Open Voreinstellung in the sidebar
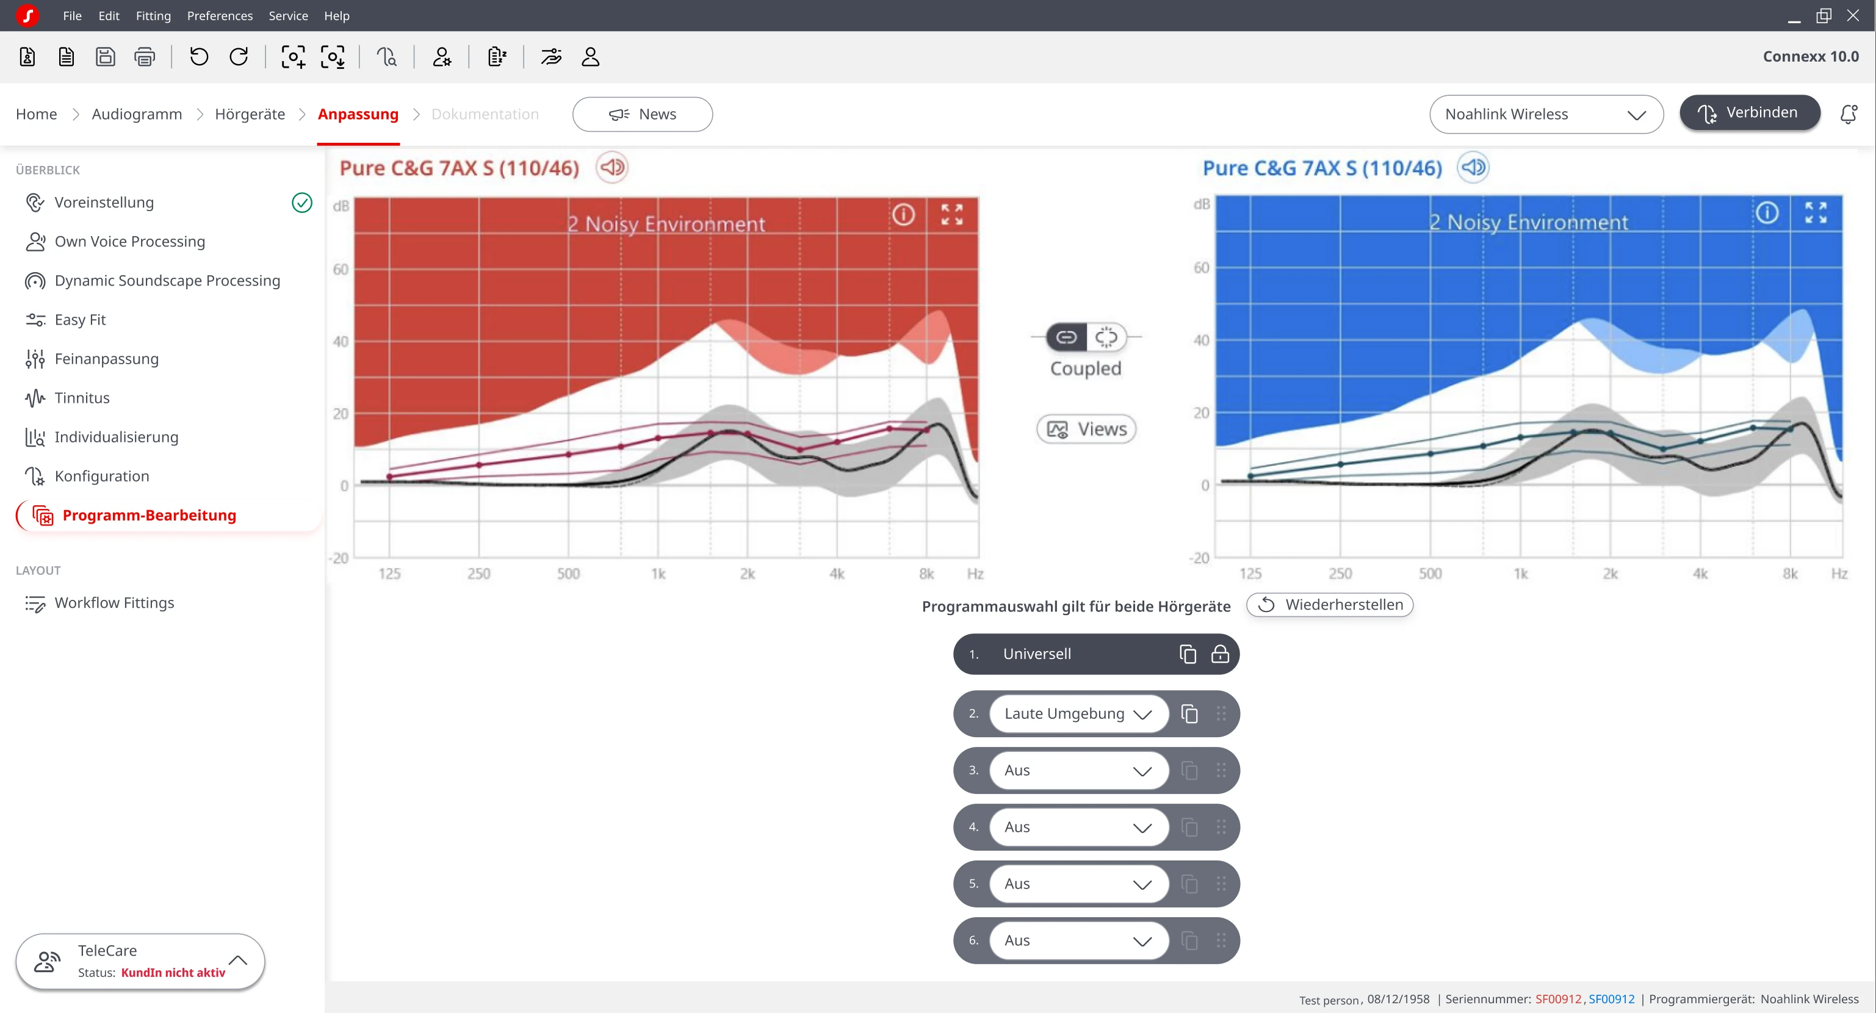1876x1013 pixels. coord(104,203)
